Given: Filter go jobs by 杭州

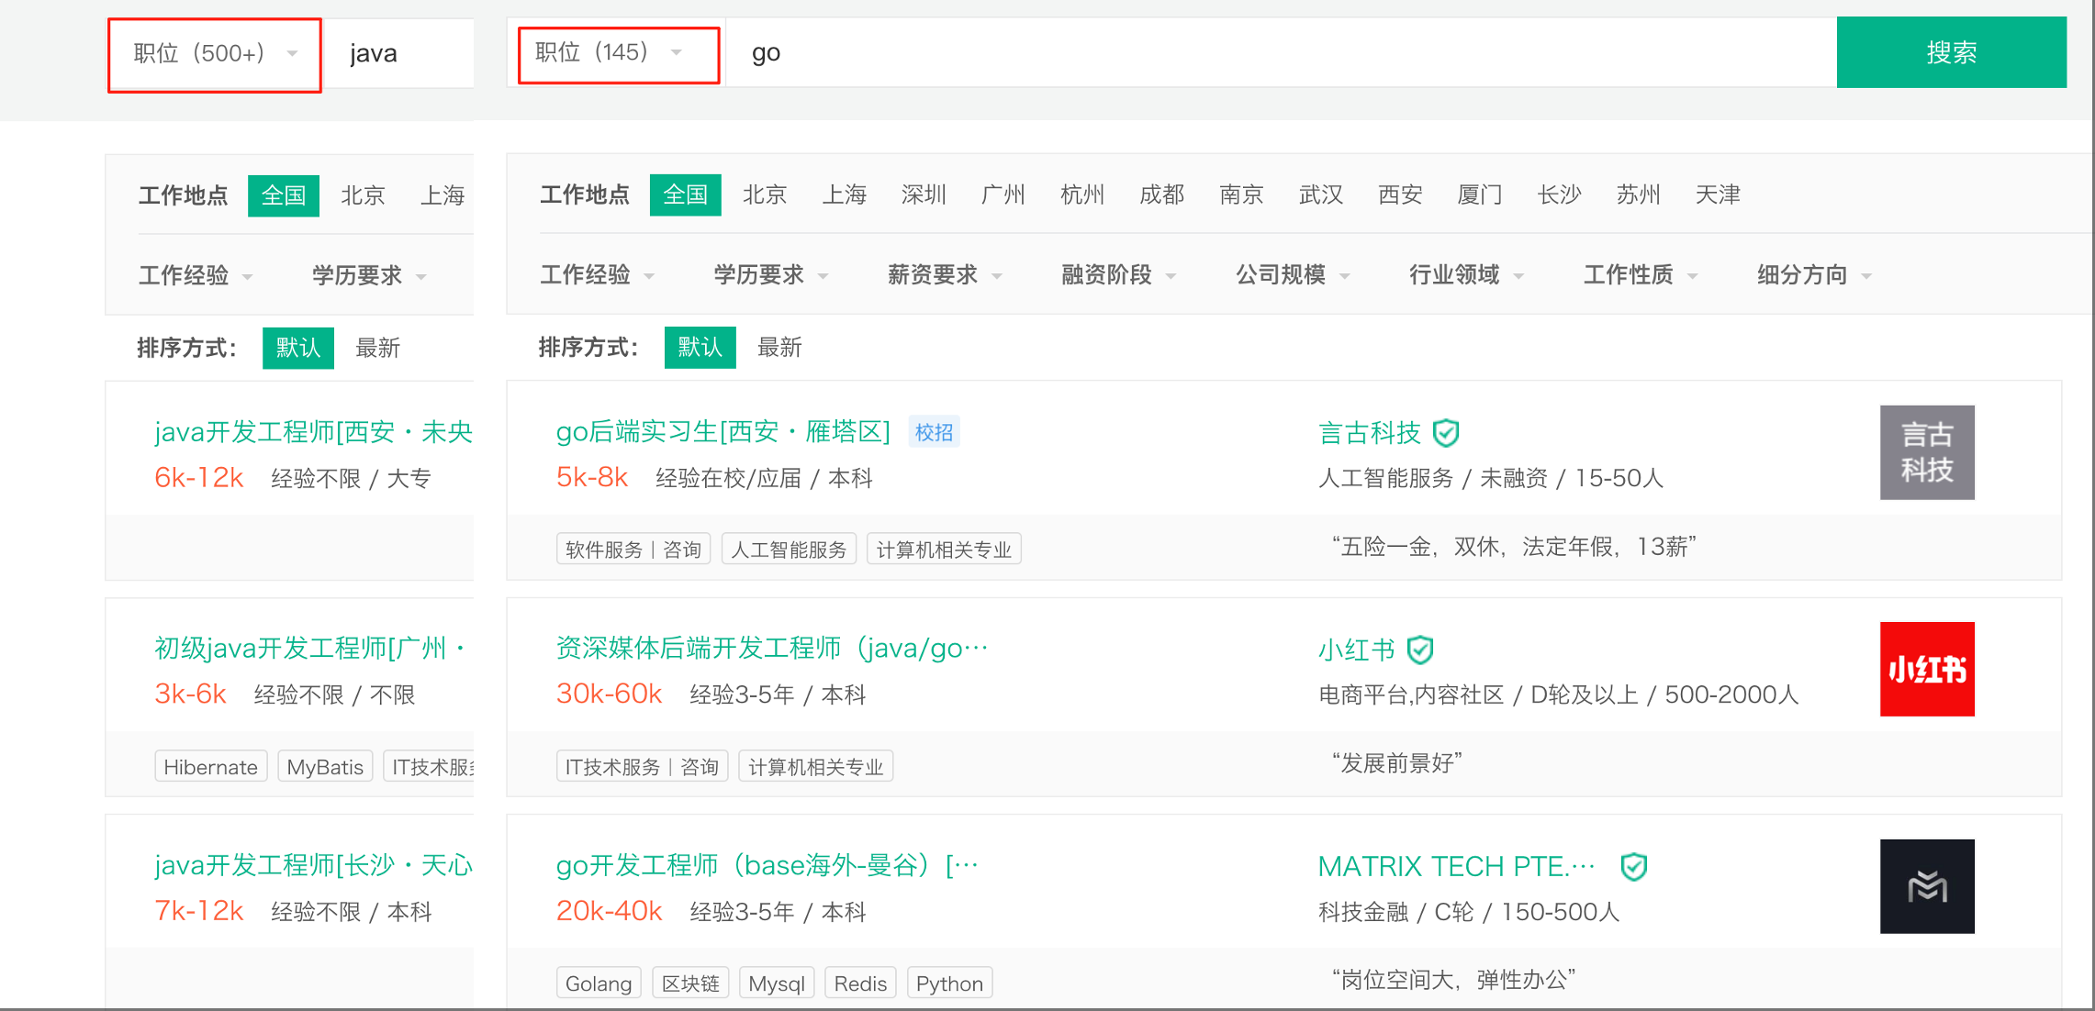Looking at the screenshot, I should [1081, 194].
